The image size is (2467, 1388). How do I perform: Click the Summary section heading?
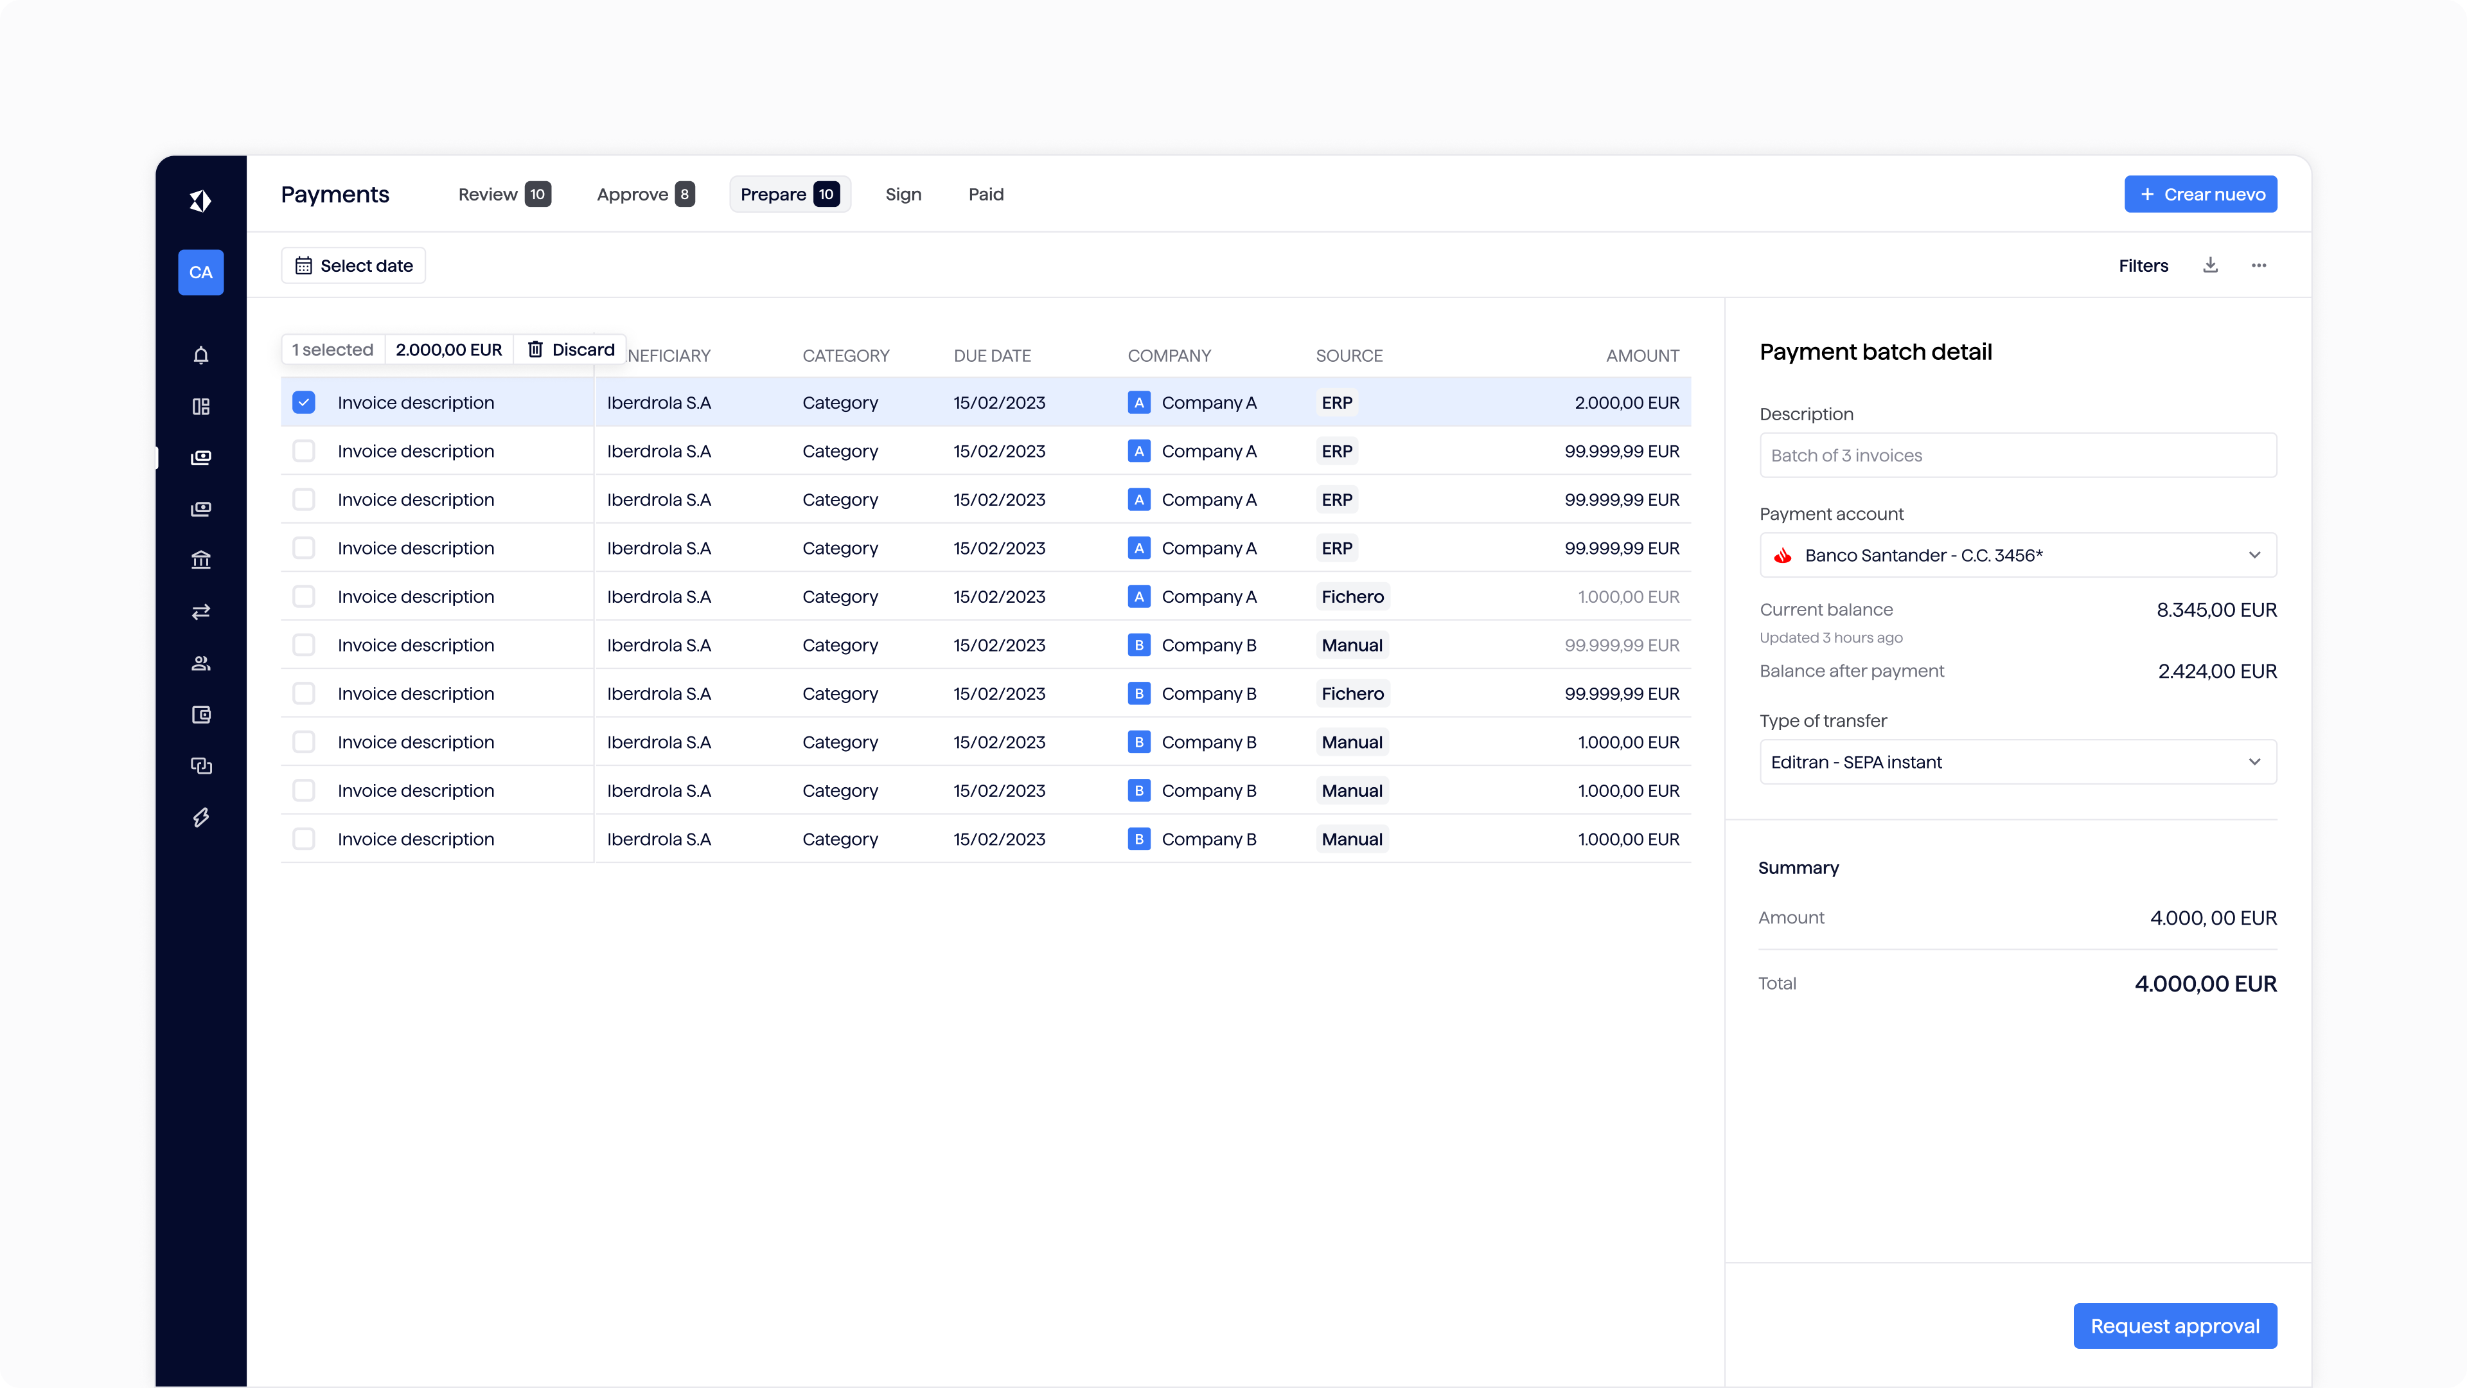click(x=1799, y=868)
